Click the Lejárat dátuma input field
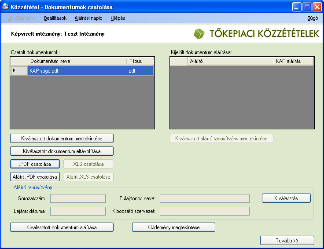The image size is (324, 249). (78, 211)
